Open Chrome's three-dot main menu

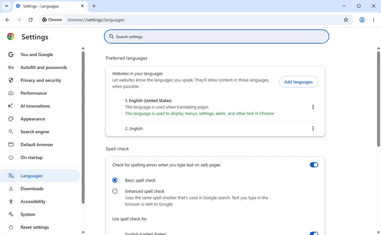[374, 20]
